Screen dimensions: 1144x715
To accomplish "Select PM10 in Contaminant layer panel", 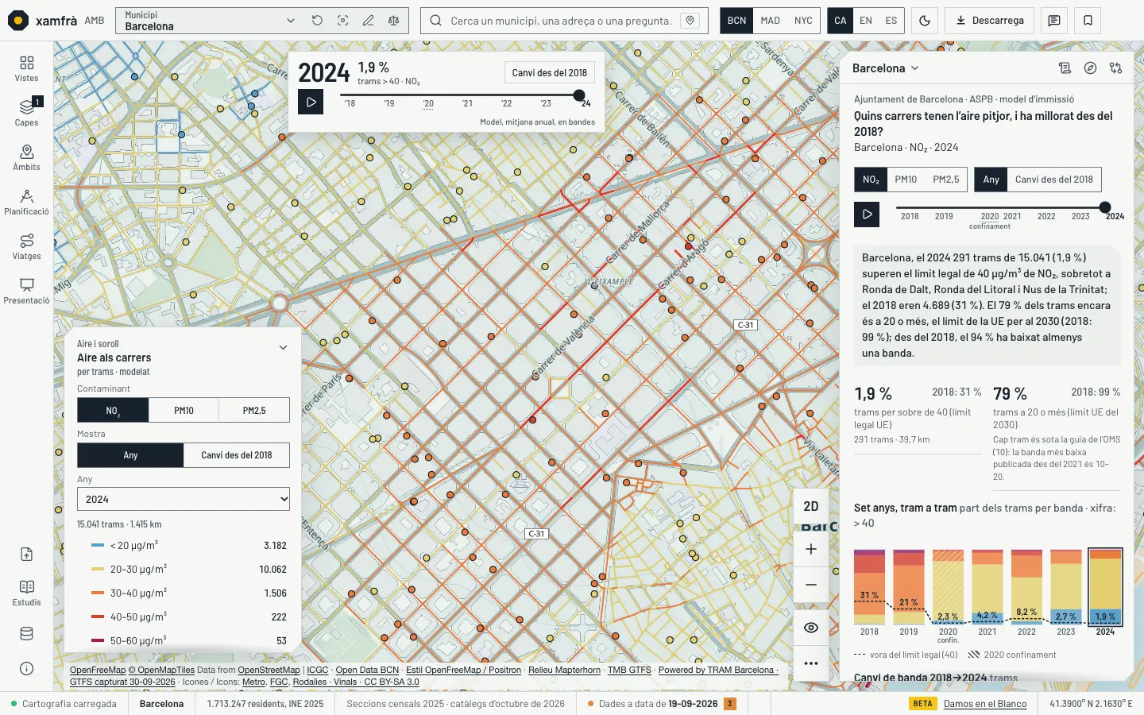I will click(184, 411).
